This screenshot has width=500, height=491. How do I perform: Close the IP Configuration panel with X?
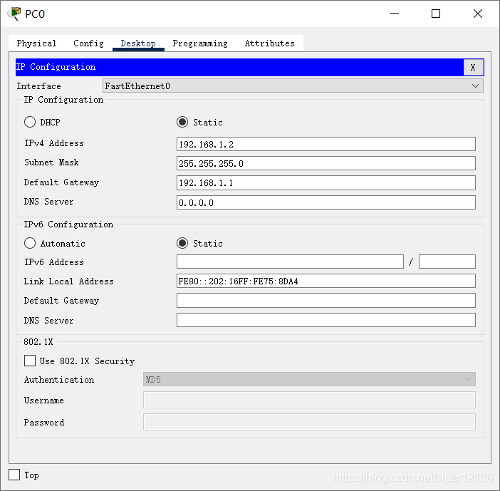(473, 67)
